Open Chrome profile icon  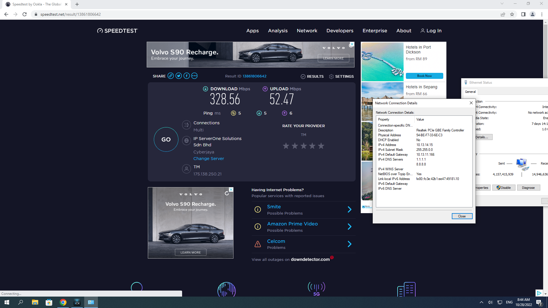pyautogui.click(x=533, y=14)
